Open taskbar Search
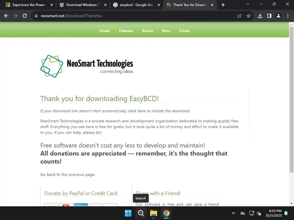 click(x=141, y=213)
